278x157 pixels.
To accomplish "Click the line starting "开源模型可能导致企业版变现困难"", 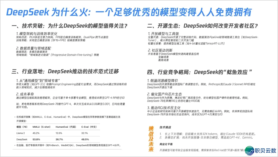I will 203,150.
